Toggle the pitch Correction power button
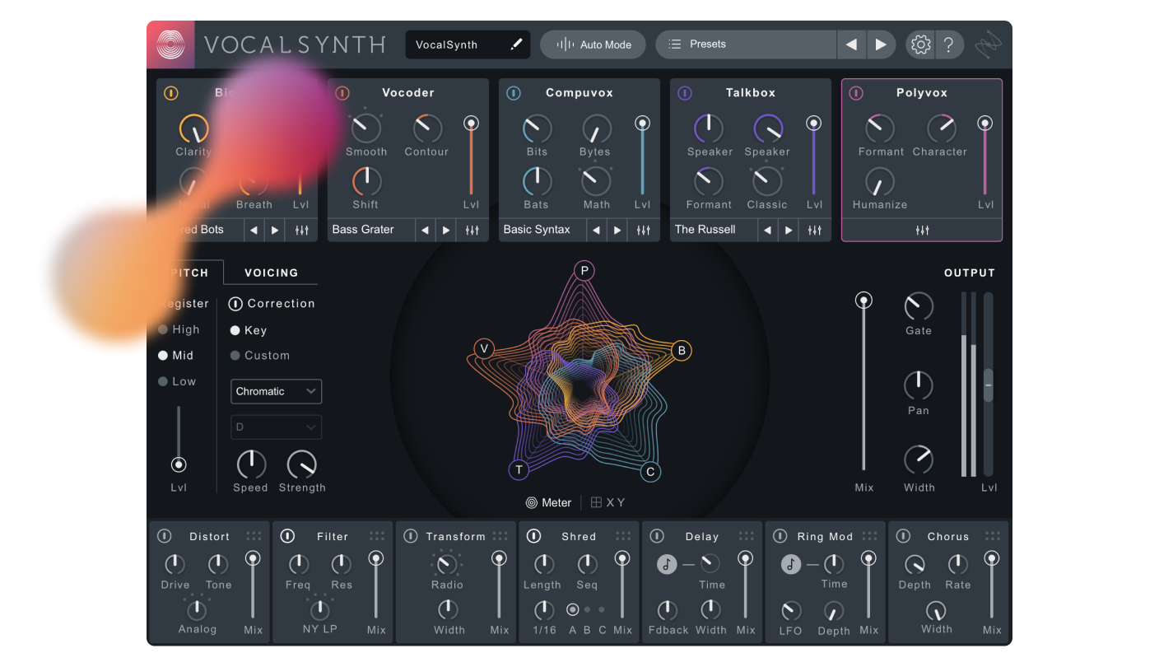The height and width of the screenshot is (667, 1159). point(235,304)
